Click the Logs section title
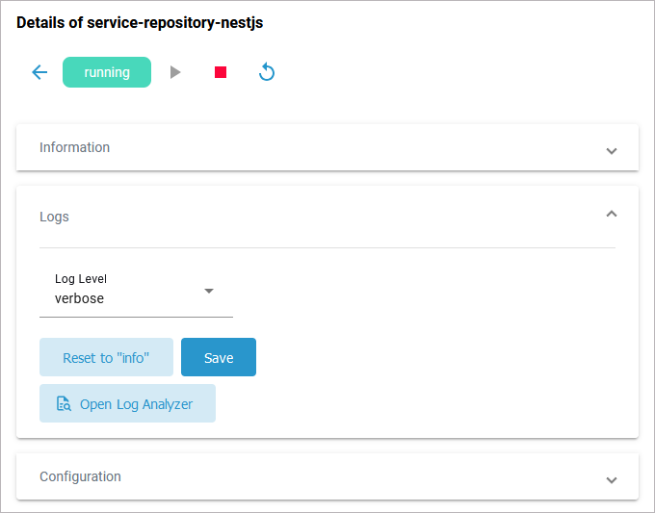 pos(54,217)
